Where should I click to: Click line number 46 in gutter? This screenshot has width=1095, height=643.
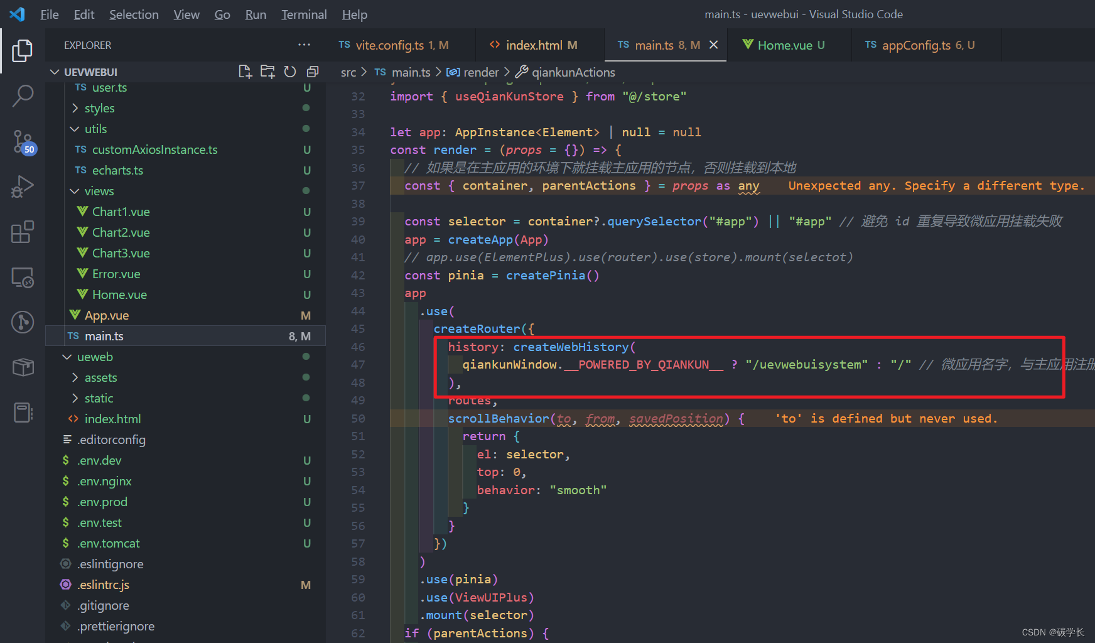point(358,347)
